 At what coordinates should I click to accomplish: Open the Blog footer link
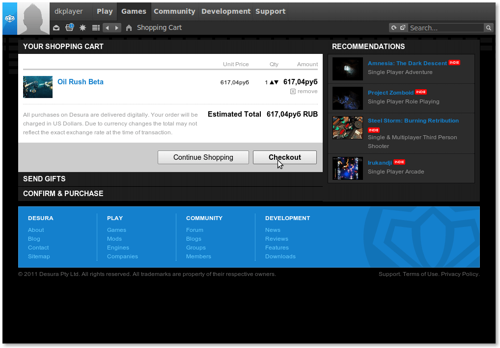[x=34, y=239]
